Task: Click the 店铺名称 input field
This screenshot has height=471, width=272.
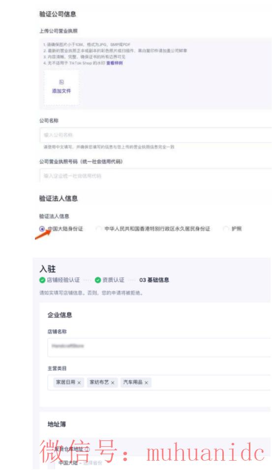Action: tap(159, 347)
